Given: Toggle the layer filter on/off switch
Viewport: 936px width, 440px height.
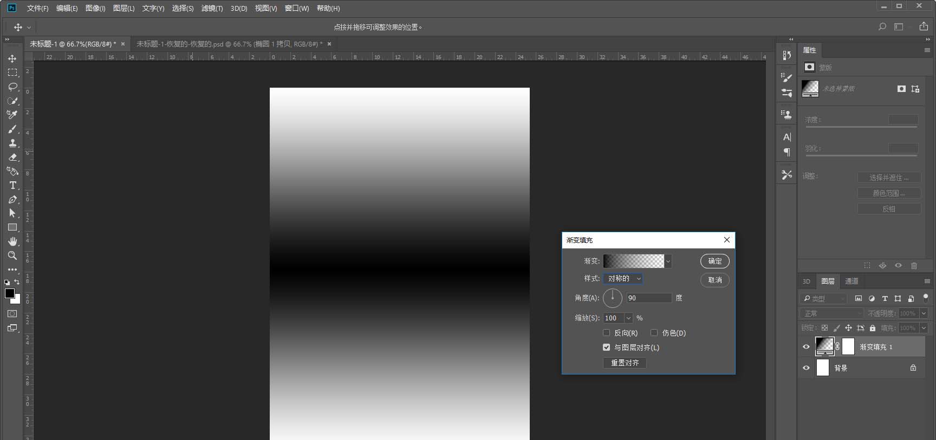Looking at the screenshot, I should (926, 298).
